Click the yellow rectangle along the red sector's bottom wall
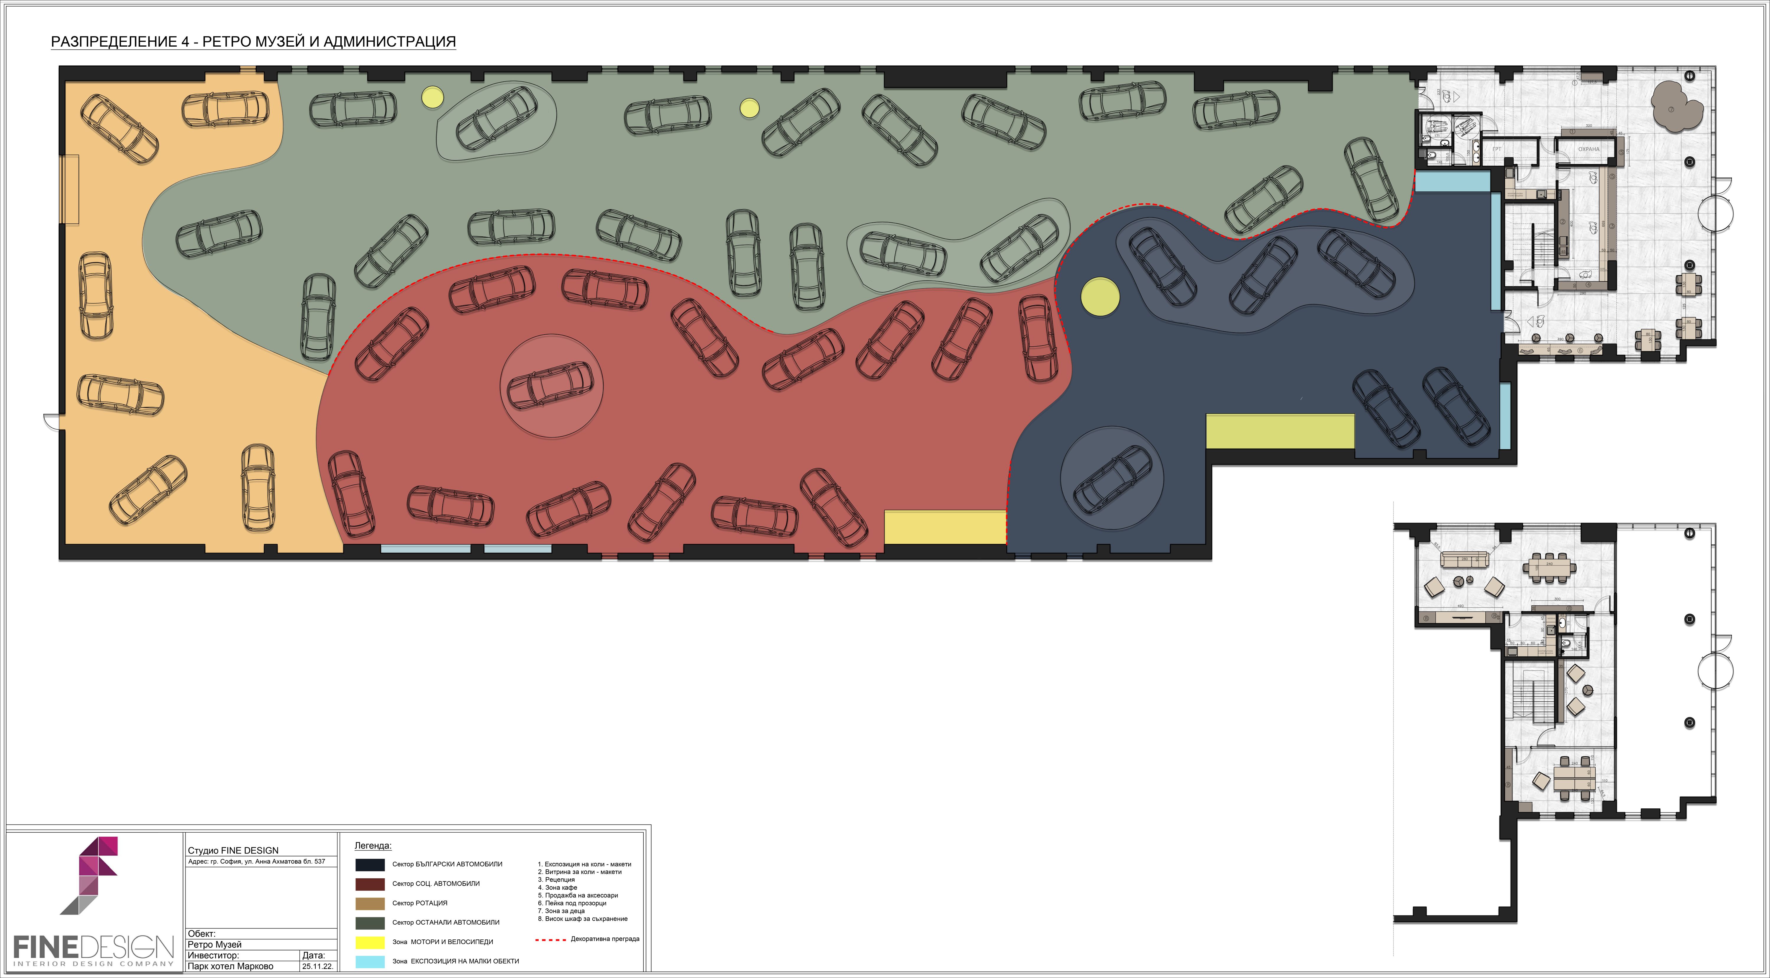The height and width of the screenshot is (978, 1770). point(945,527)
